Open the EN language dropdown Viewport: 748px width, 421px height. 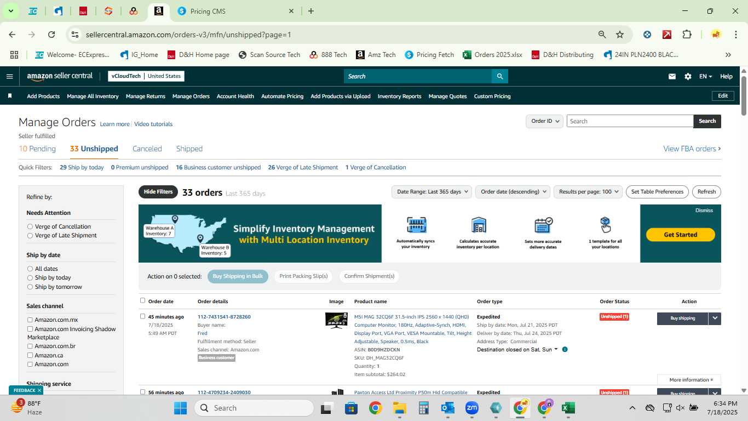[x=705, y=76]
